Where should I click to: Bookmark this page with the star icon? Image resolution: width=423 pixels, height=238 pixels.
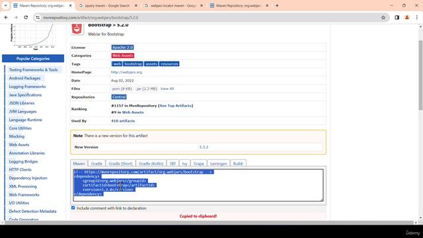click(383, 18)
